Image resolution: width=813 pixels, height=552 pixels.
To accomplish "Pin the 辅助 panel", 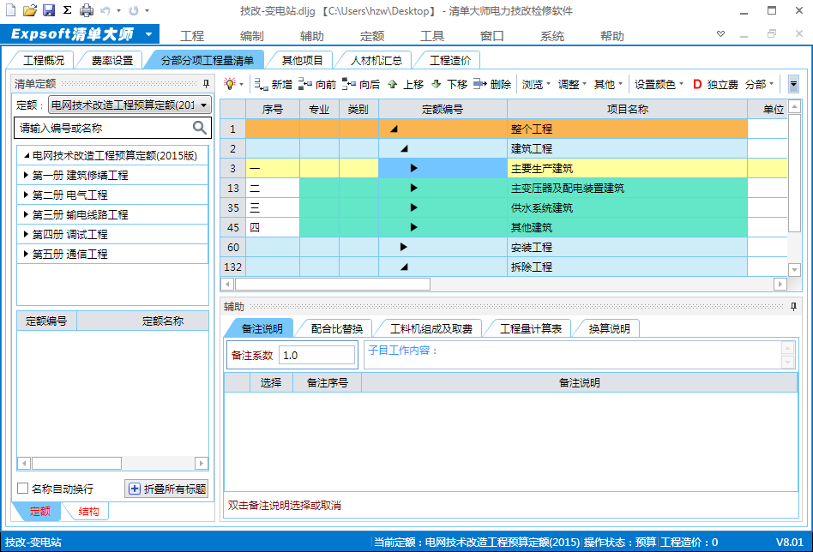I will 793,306.
